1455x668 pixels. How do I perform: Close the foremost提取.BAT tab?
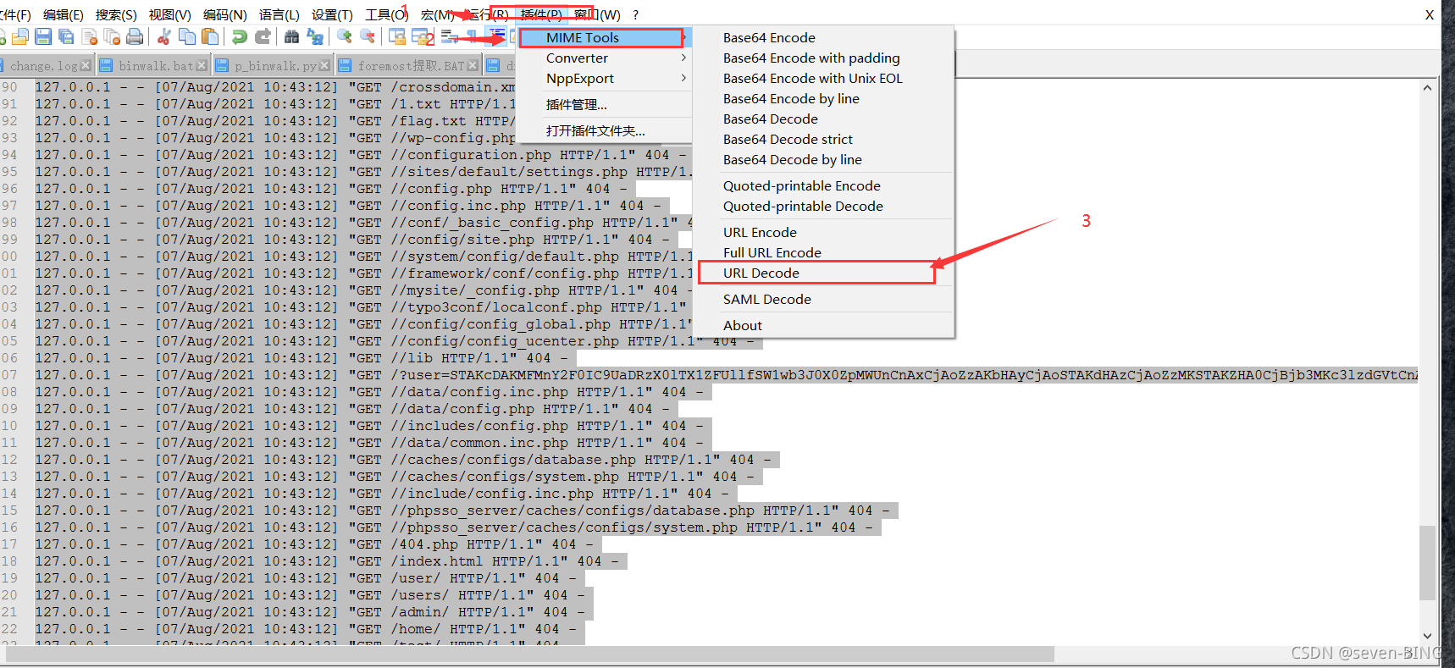[473, 65]
